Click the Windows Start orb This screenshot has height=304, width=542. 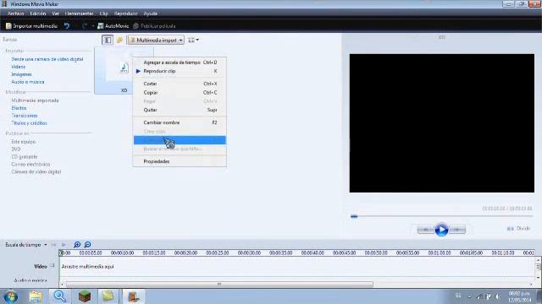(11, 296)
